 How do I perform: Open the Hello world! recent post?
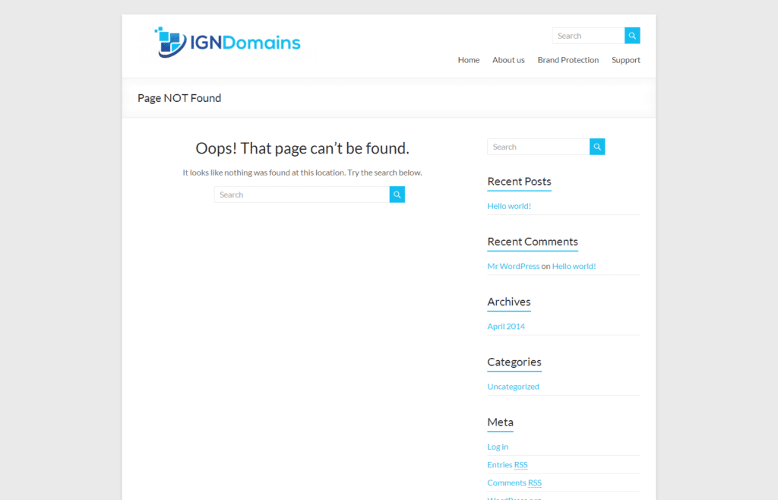(x=509, y=206)
